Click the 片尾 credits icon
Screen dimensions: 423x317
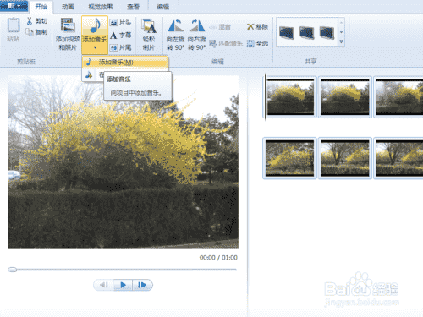[x=113, y=47]
